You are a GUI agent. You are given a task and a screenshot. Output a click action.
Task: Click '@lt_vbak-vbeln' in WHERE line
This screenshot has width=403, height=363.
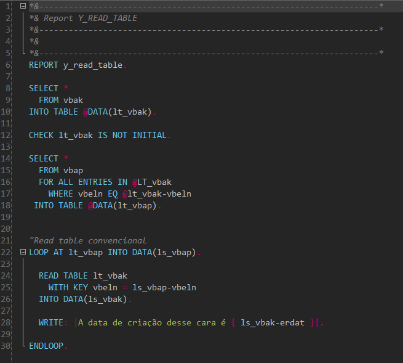coord(157,194)
